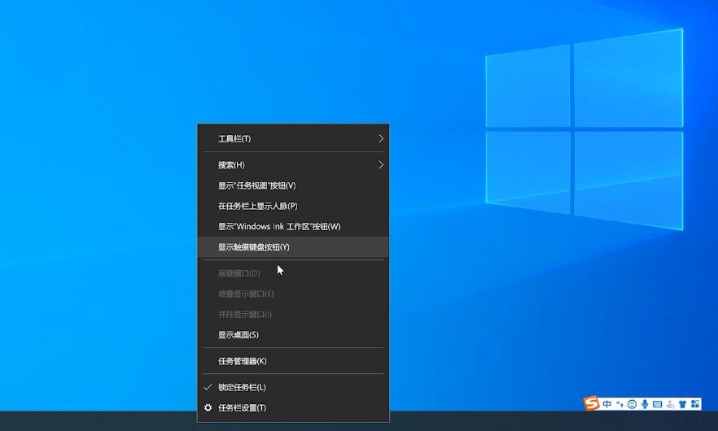Start voice input with microphone icon
This screenshot has width=718, height=431.
point(645,404)
